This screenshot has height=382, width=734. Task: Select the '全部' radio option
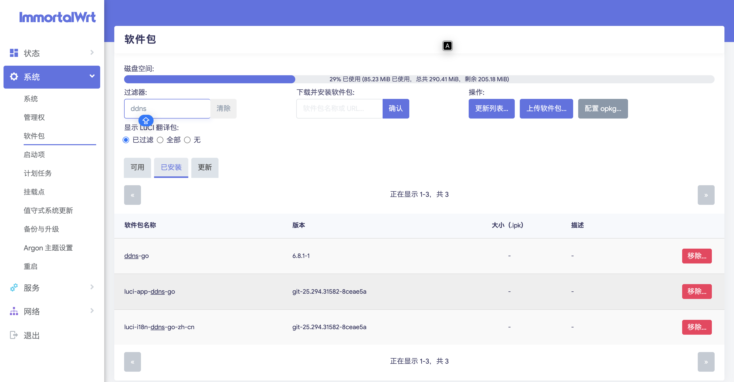160,140
